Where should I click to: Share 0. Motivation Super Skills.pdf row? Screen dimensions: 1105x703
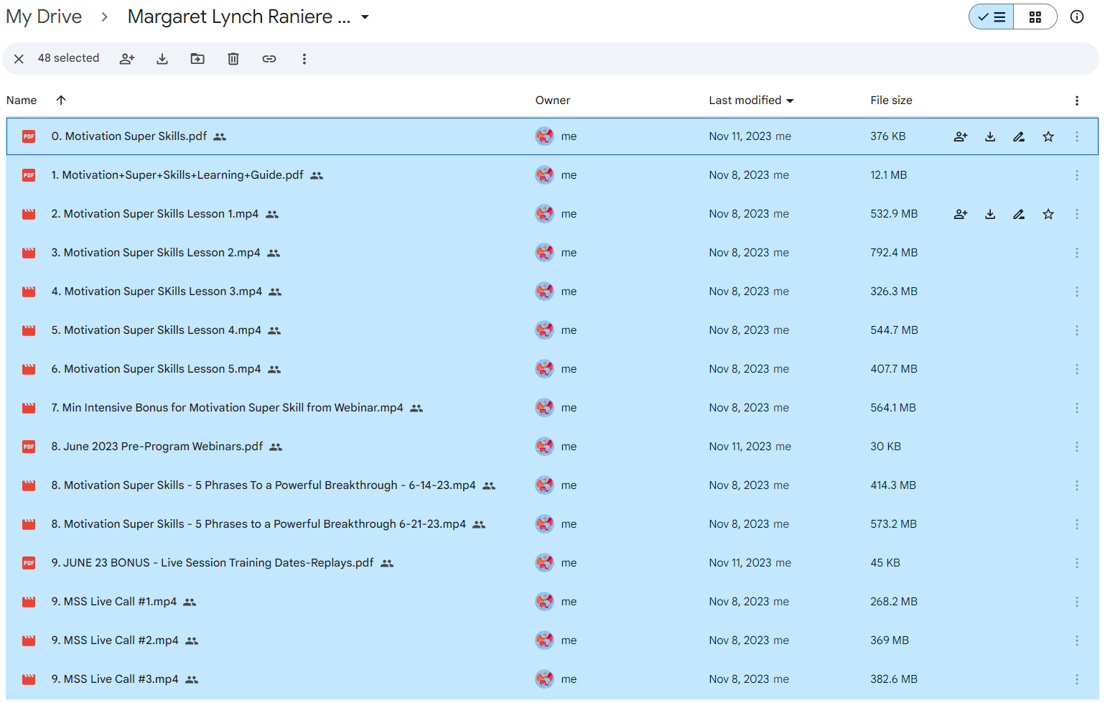coord(961,136)
